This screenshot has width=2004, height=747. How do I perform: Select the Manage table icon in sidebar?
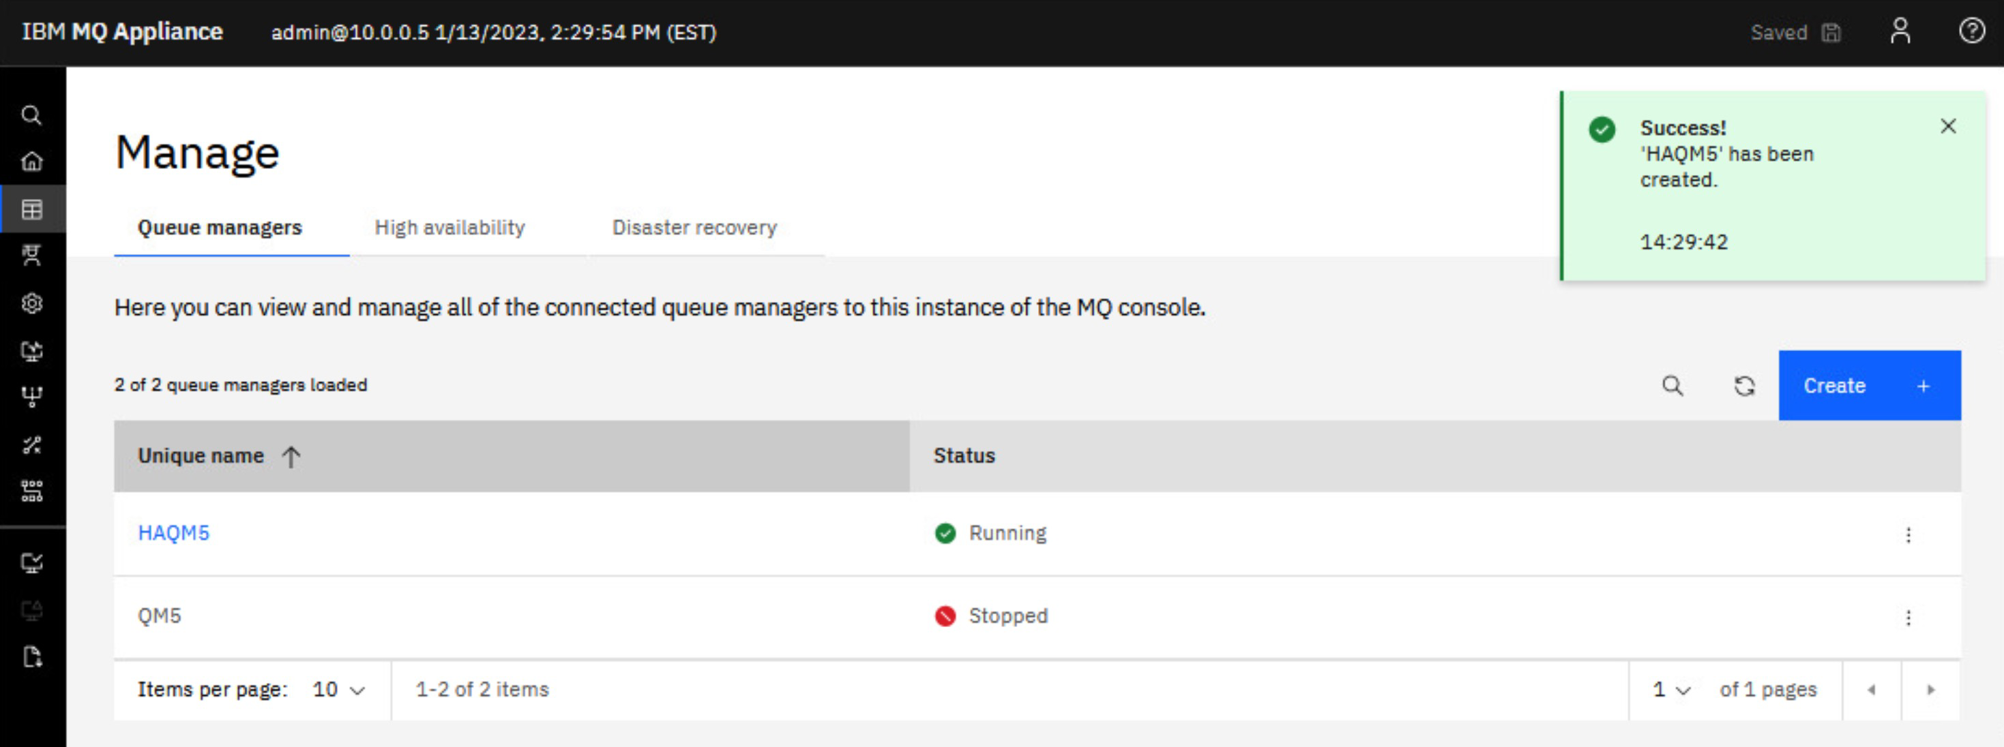[x=31, y=209]
